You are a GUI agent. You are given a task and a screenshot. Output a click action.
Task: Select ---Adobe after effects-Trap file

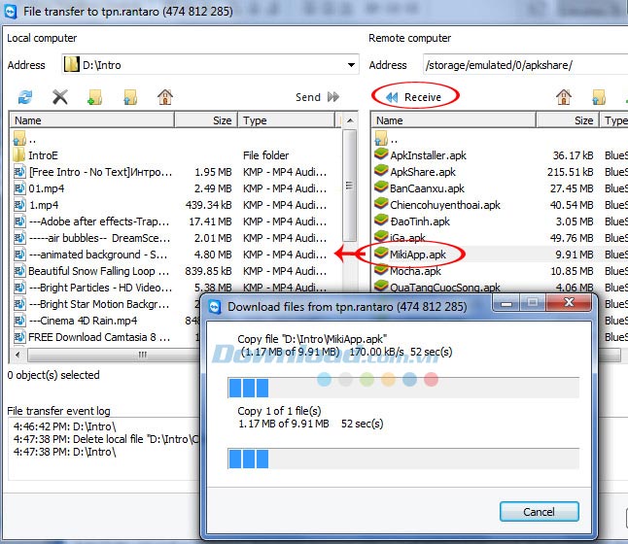tap(91, 221)
